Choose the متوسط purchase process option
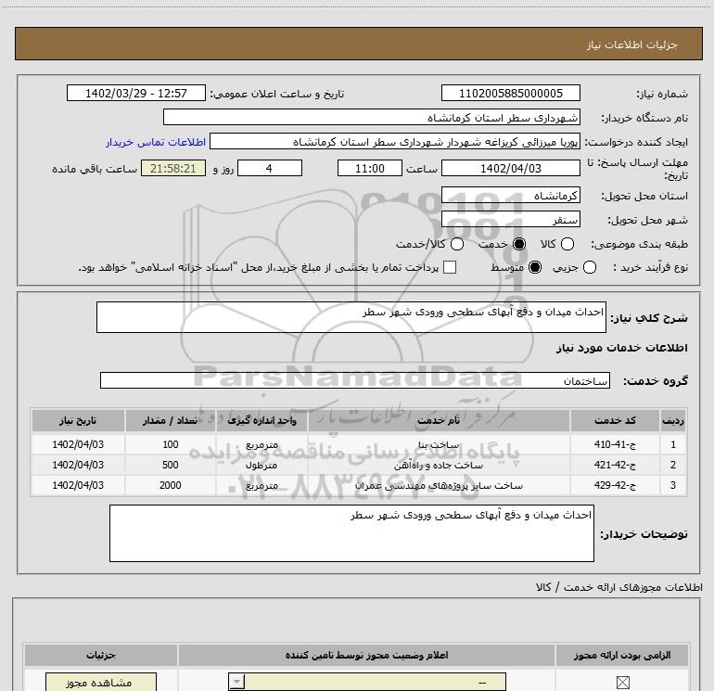This screenshot has width=714, height=691. [535, 267]
